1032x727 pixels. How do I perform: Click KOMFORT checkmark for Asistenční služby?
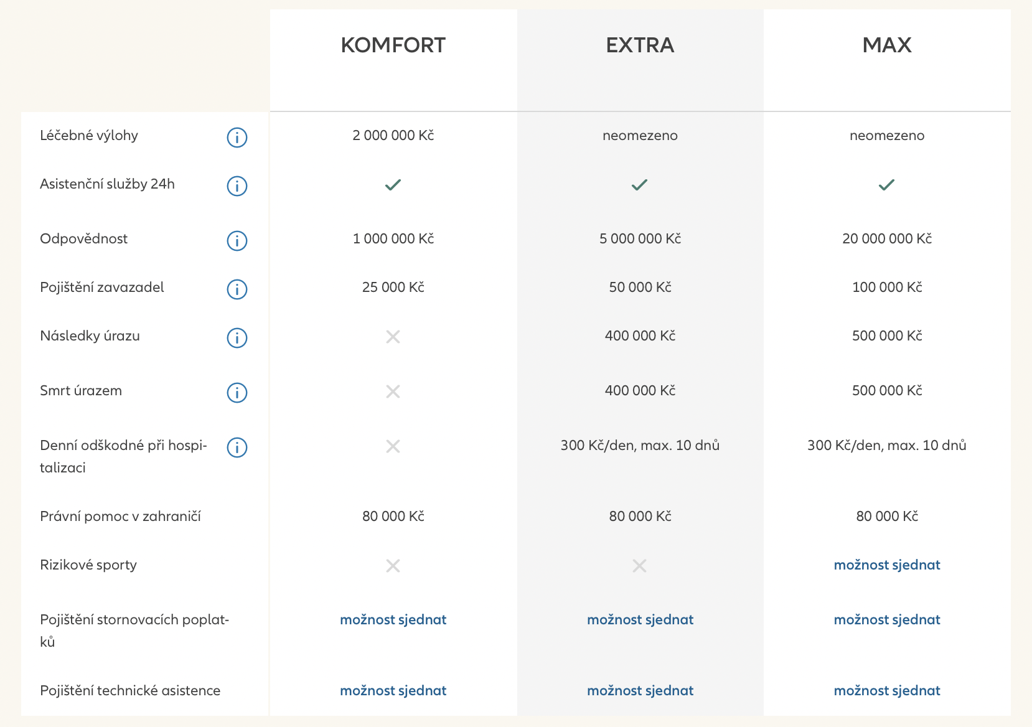coord(393,185)
